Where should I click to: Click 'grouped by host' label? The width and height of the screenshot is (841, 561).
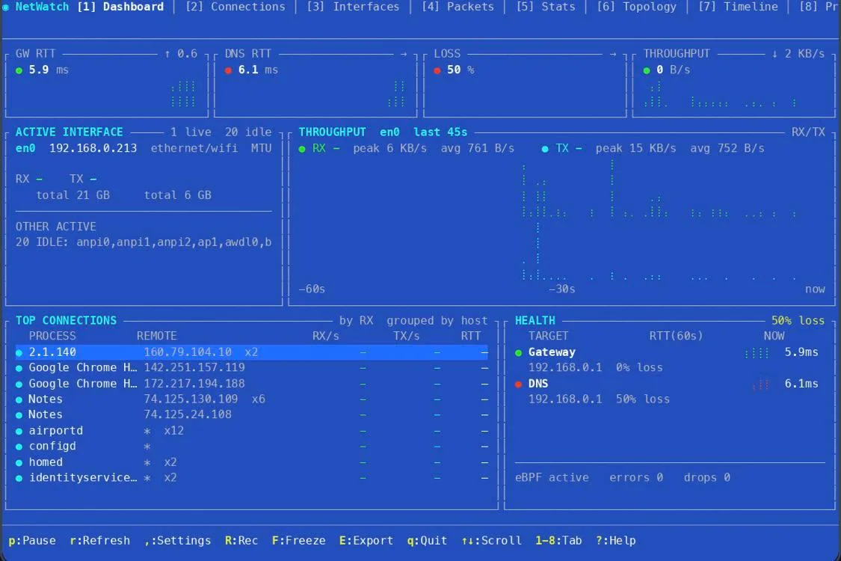(x=437, y=320)
